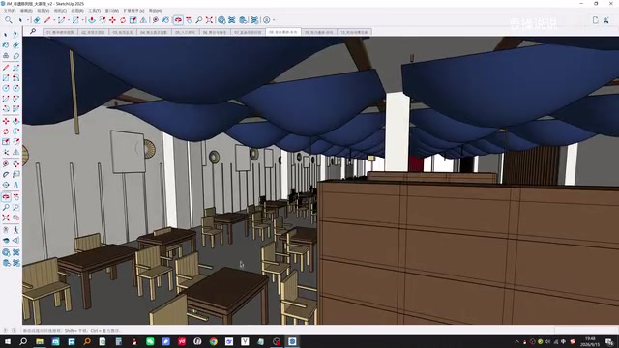Open the 编辑(E) Edit menu

pyautogui.click(x=26, y=11)
